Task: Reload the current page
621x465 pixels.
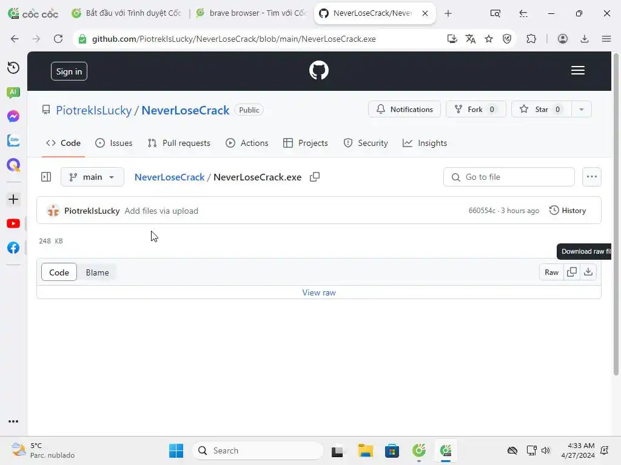Action: coord(58,39)
